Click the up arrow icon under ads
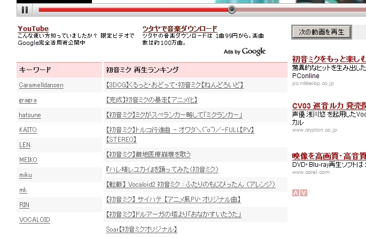Screen dimensions: 366x238 pyautogui.click(x=296, y=193)
